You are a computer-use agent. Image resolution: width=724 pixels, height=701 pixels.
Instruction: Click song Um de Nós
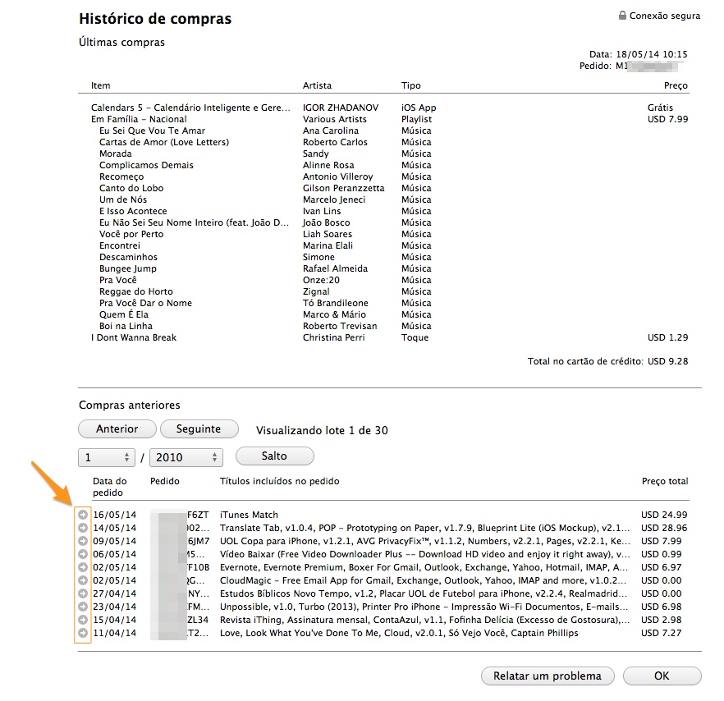(x=123, y=199)
